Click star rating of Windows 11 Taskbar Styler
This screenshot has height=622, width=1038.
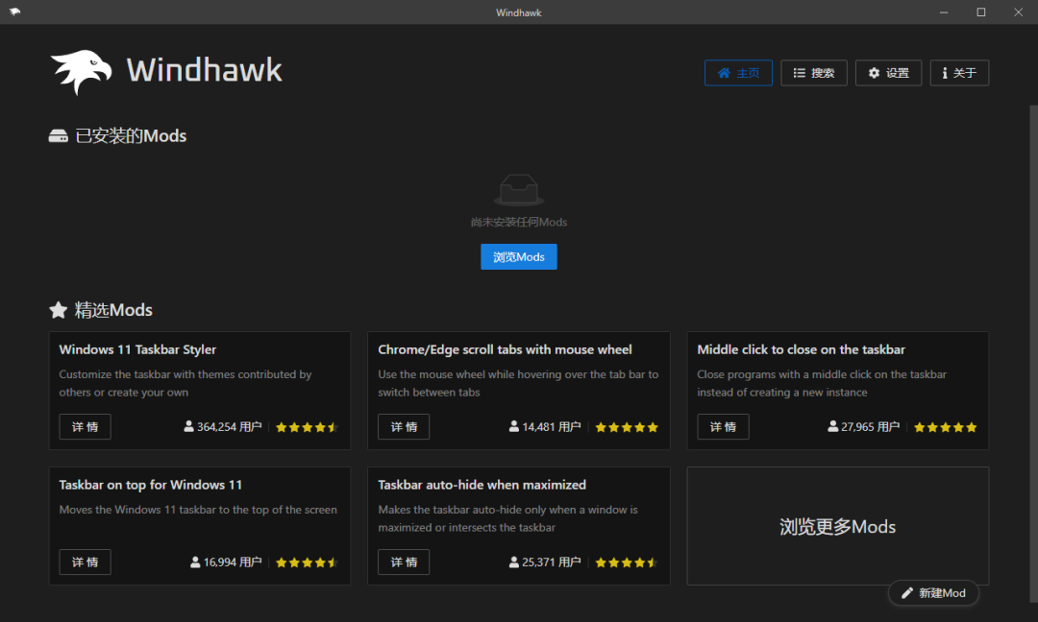tap(308, 427)
